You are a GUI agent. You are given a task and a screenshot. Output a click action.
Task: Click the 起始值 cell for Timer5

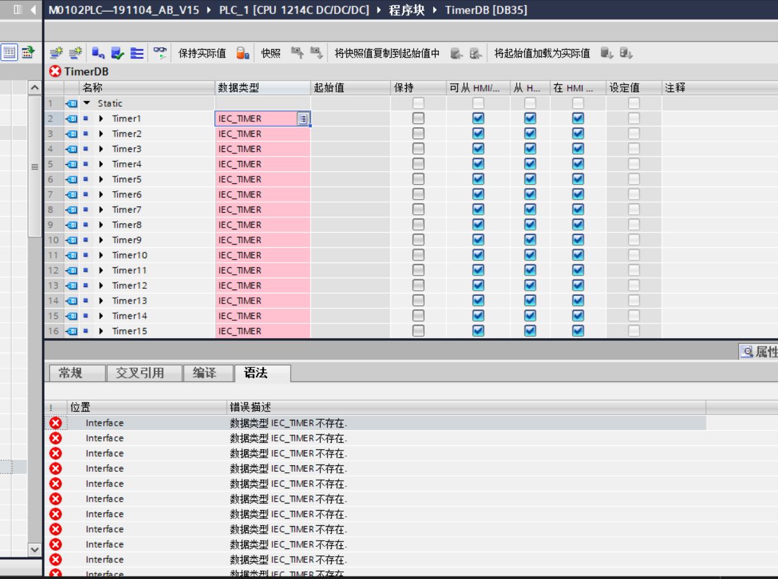click(x=350, y=180)
